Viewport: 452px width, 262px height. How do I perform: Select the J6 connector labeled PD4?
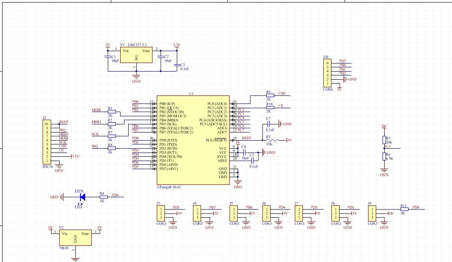[266, 213]
